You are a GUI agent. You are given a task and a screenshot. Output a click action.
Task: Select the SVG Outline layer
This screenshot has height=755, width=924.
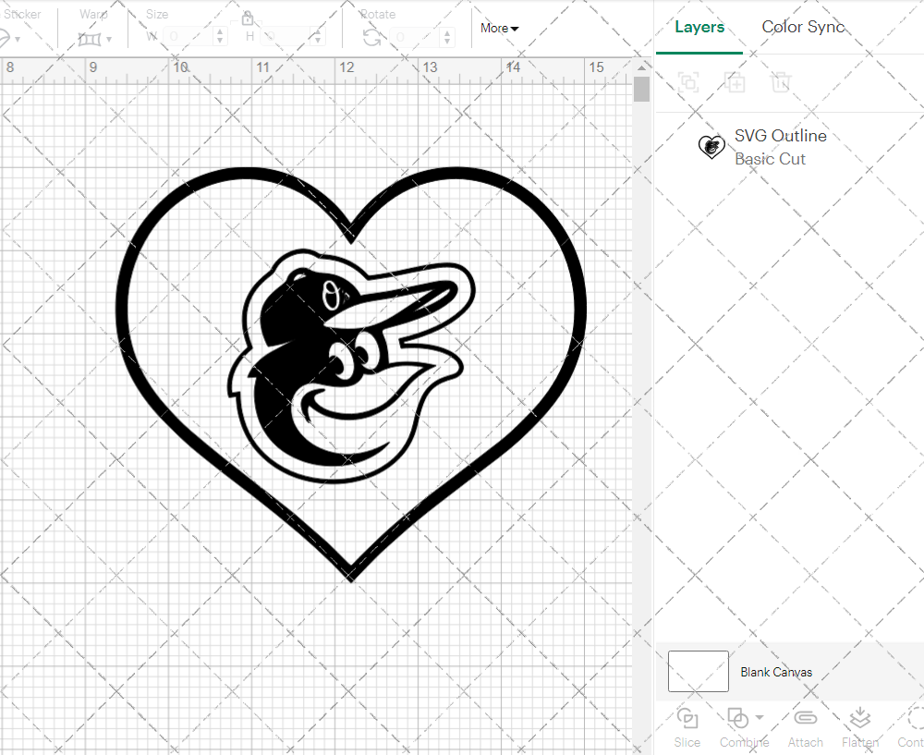point(781,147)
